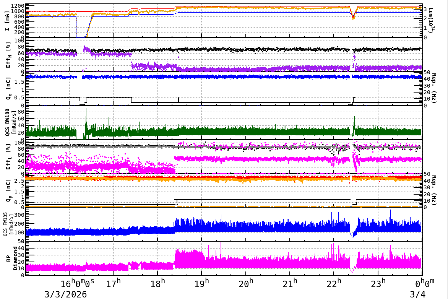448x299 pixels.
Task: Click the '3/4' date label
Action: coord(417,294)
